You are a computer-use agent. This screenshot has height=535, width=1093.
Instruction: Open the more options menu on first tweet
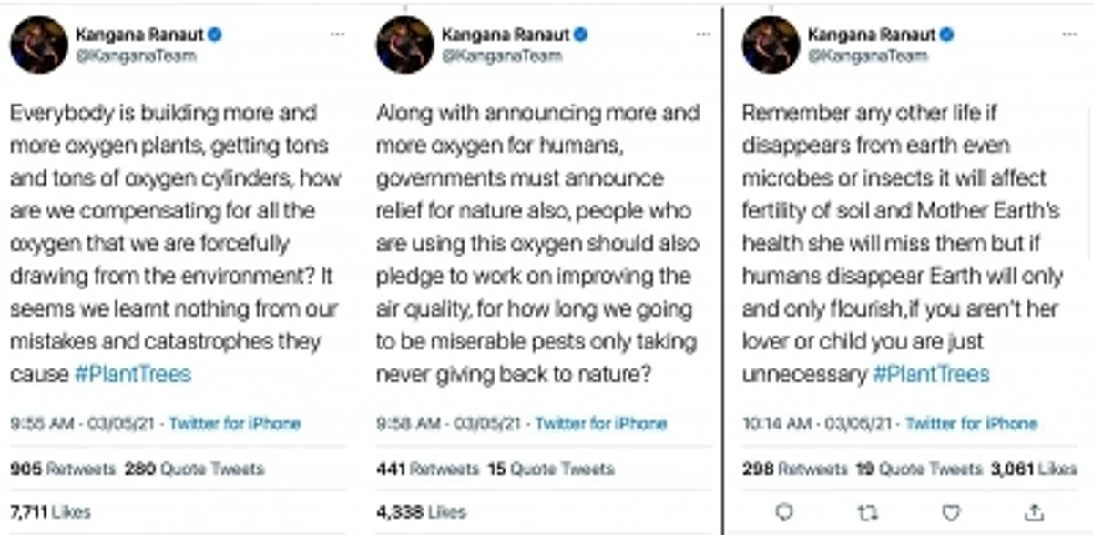coord(338,35)
